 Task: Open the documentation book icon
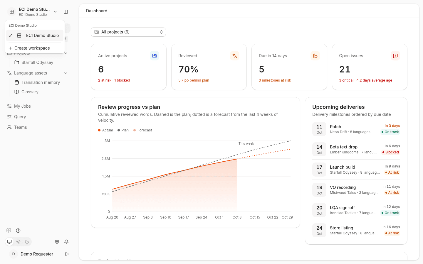tap(9, 231)
